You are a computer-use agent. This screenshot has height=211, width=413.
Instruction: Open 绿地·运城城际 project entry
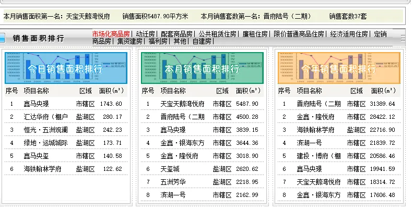[x=46, y=143]
